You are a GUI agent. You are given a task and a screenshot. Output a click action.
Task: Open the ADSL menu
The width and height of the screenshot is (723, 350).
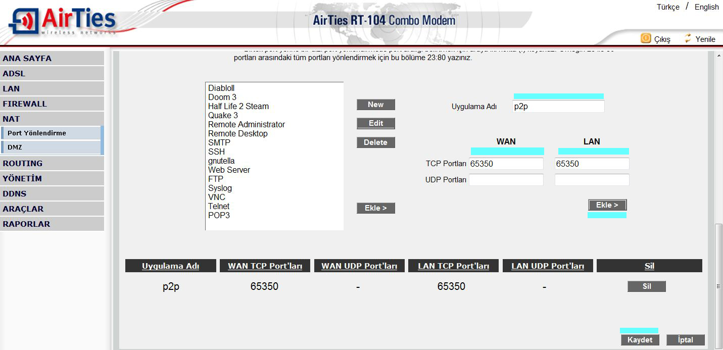tap(52, 73)
